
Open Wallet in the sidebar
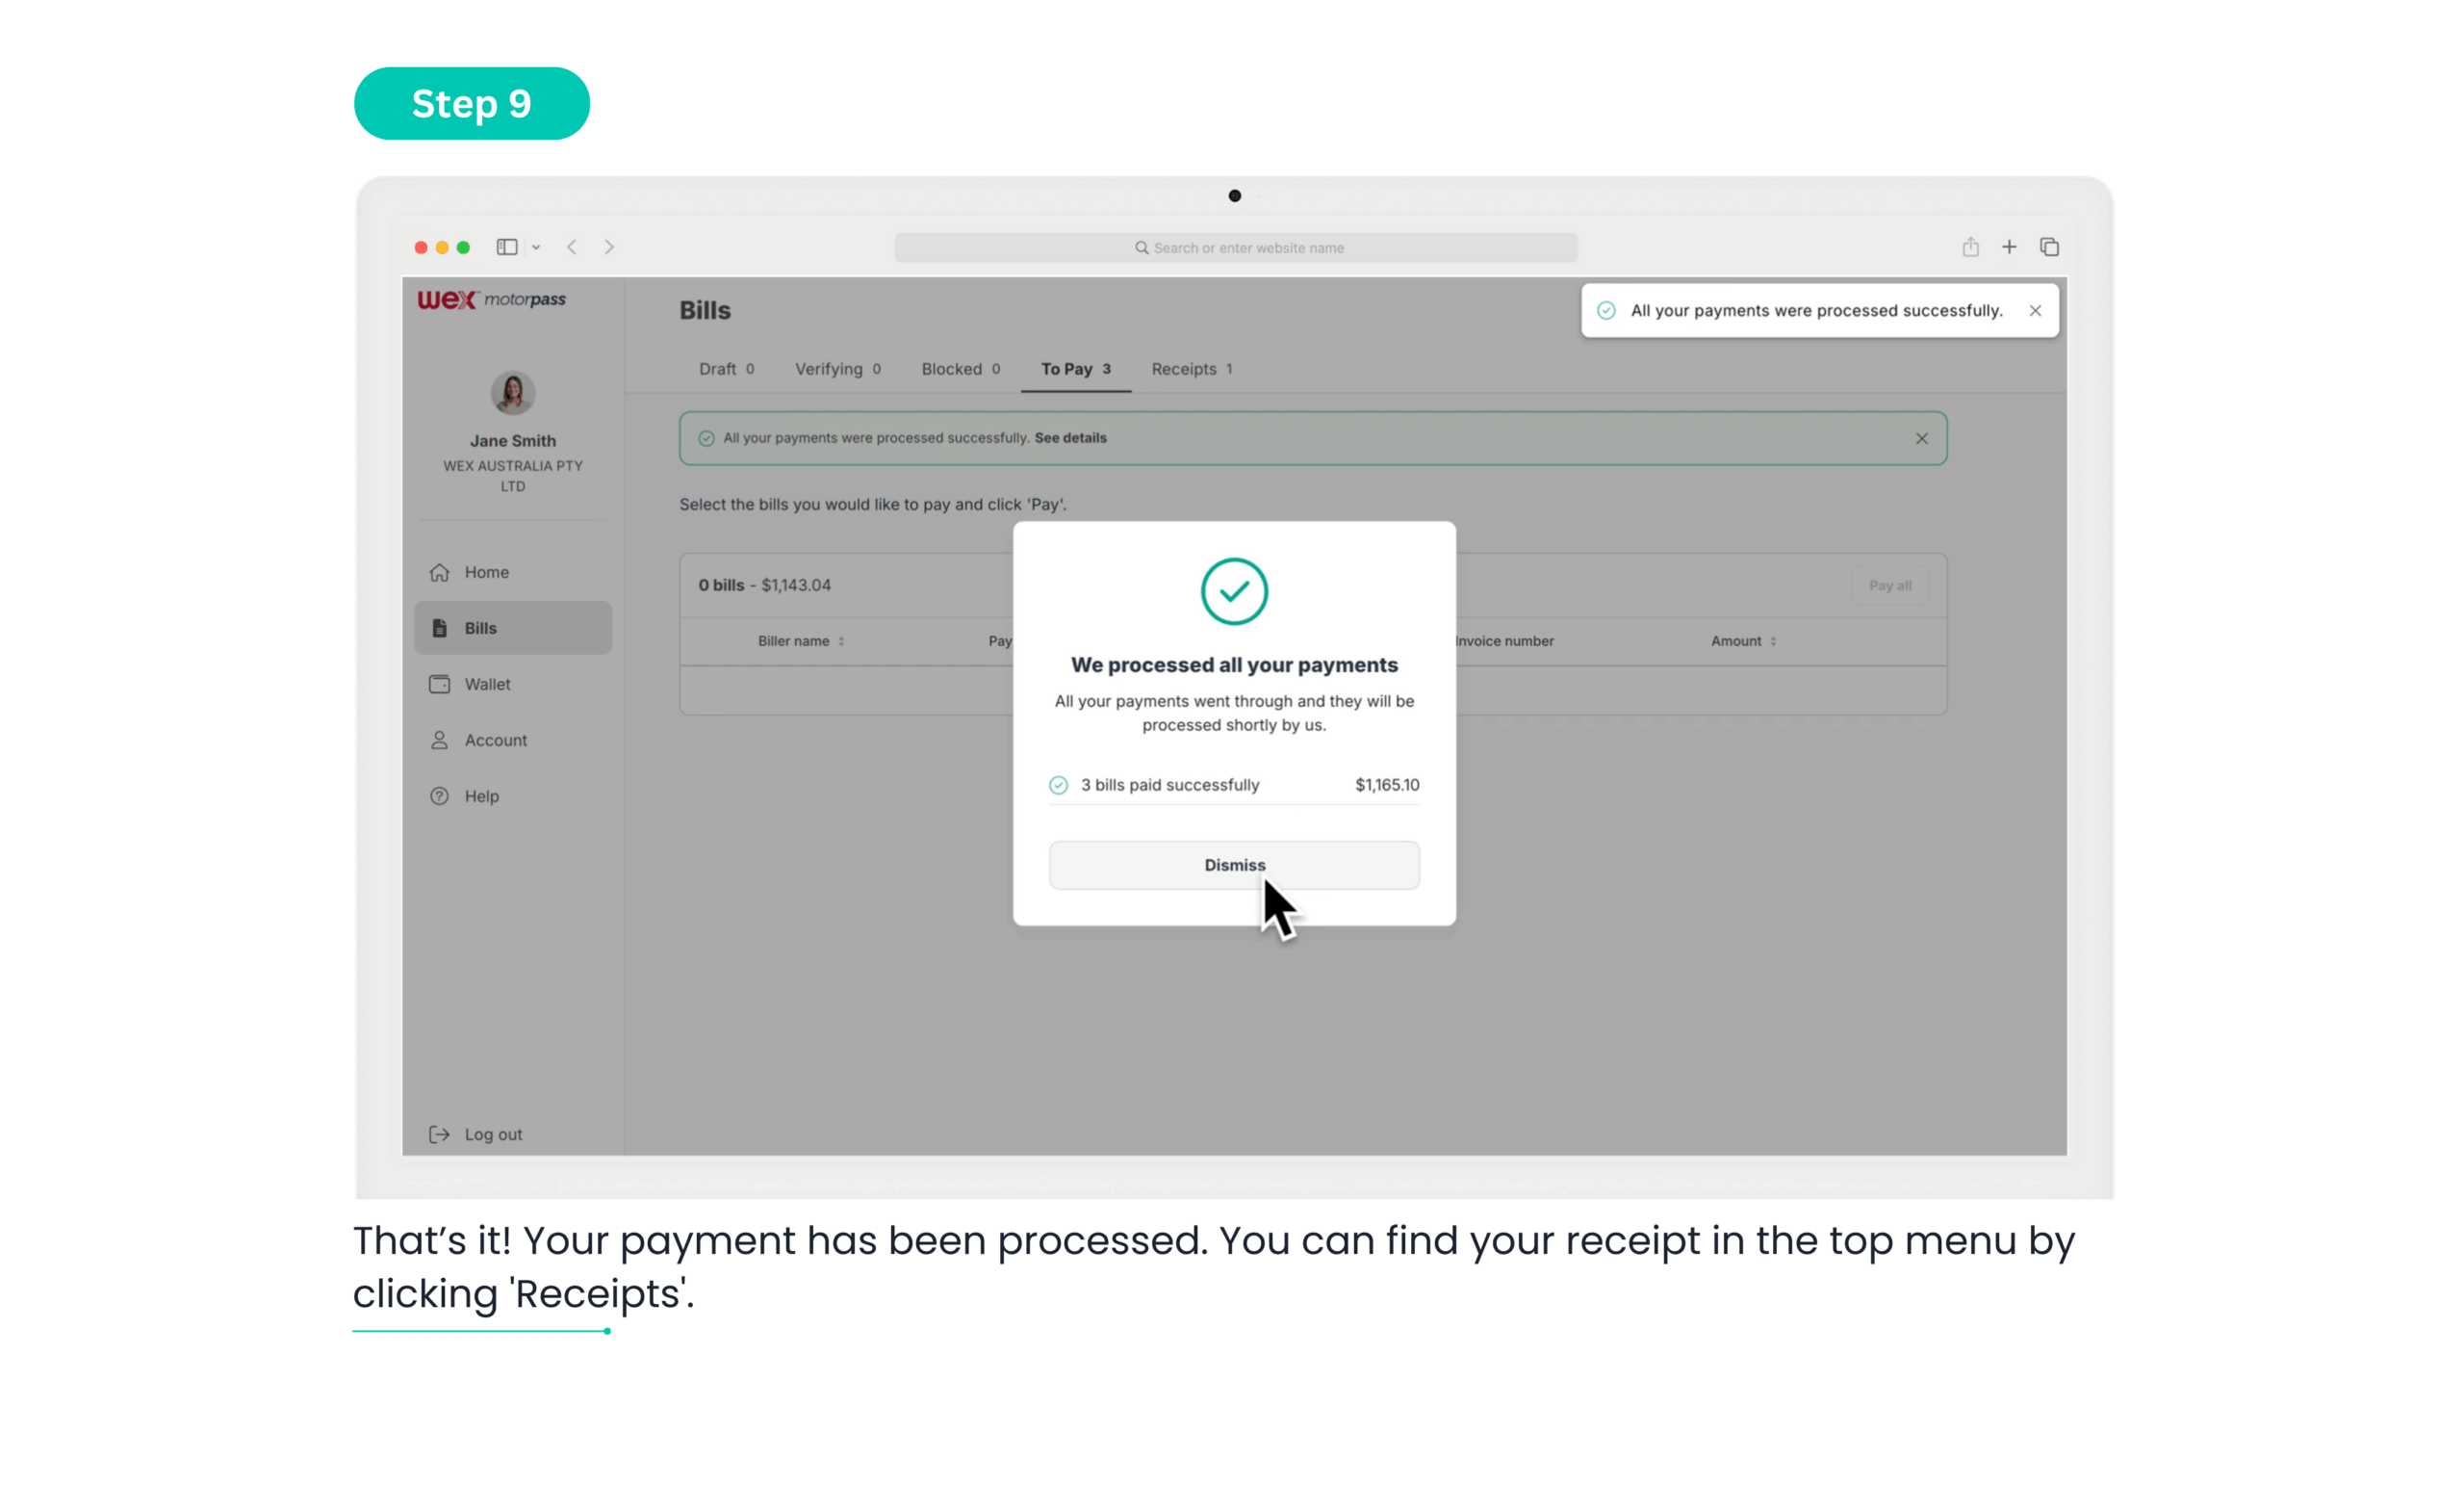click(487, 685)
